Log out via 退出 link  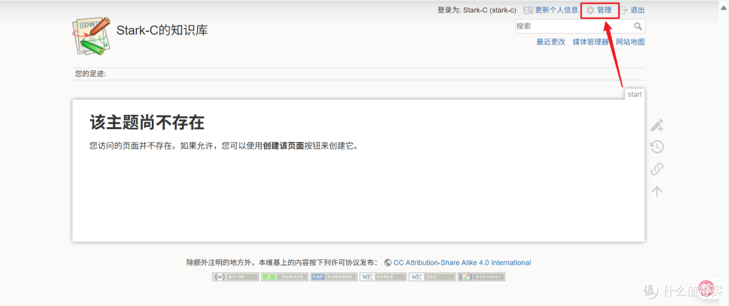click(637, 9)
